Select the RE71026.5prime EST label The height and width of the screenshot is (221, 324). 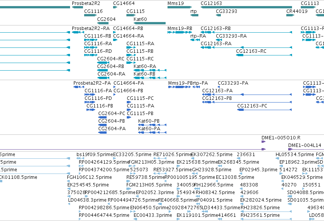[172, 155]
